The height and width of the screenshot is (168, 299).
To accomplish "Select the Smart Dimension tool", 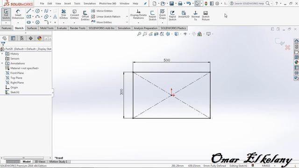I will tap(18, 14).
